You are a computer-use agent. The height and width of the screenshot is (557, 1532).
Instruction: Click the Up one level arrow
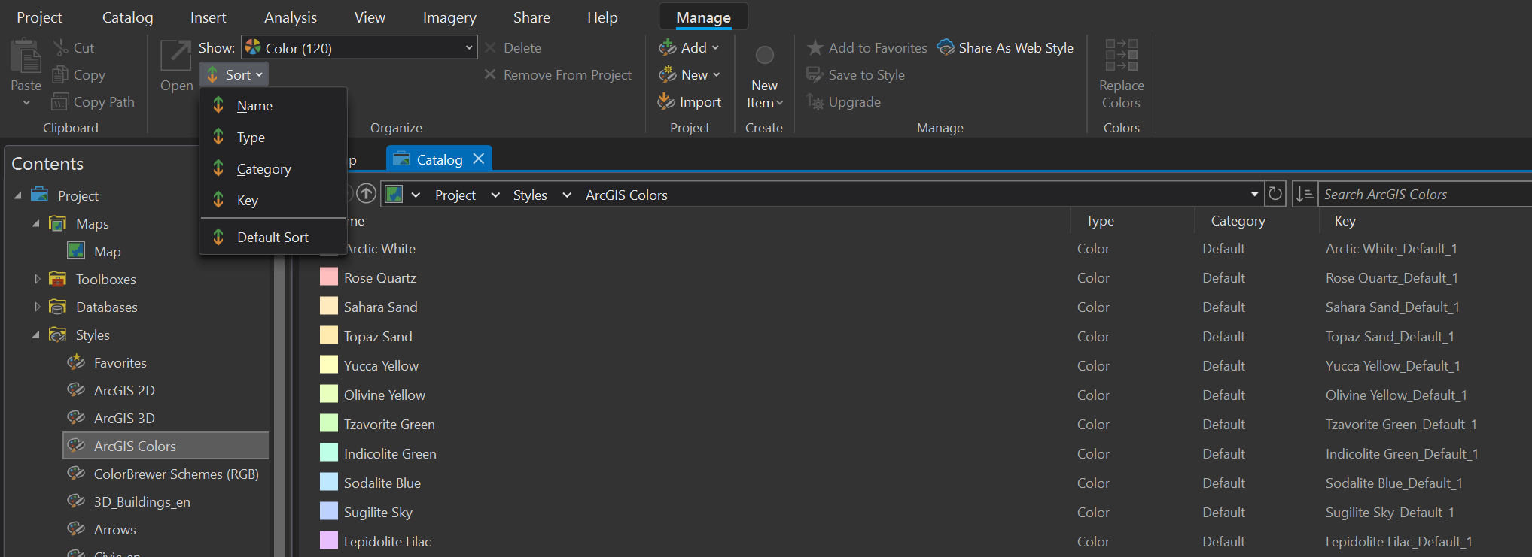[x=366, y=194]
